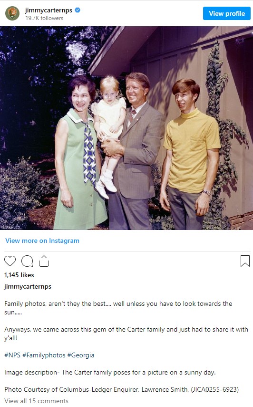Like the post with the heart icon

tap(10, 261)
